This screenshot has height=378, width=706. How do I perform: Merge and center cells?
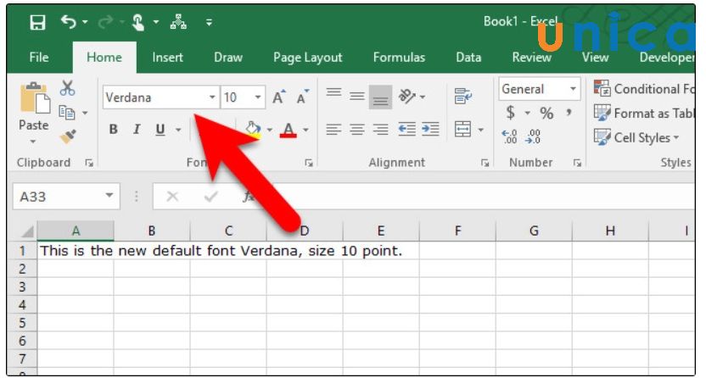(462, 130)
